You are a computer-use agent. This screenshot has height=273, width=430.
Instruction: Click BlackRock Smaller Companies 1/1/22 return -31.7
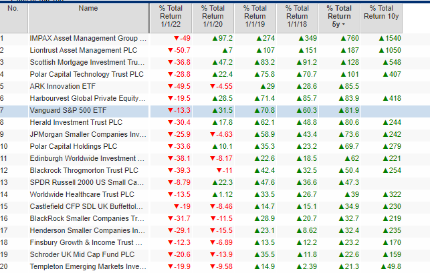tap(179, 219)
